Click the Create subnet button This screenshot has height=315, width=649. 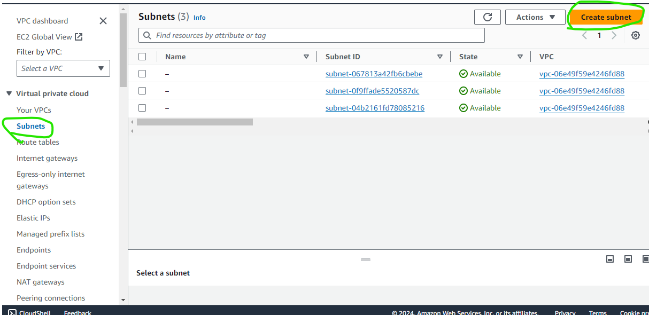(606, 17)
